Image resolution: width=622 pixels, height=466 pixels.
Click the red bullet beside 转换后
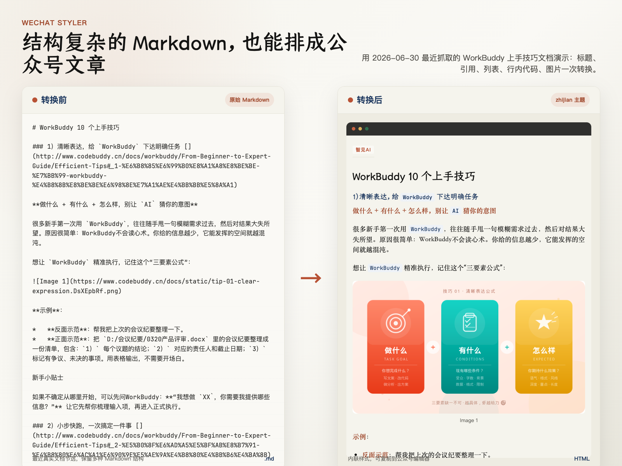pyautogui.click(x=350, y=100)
